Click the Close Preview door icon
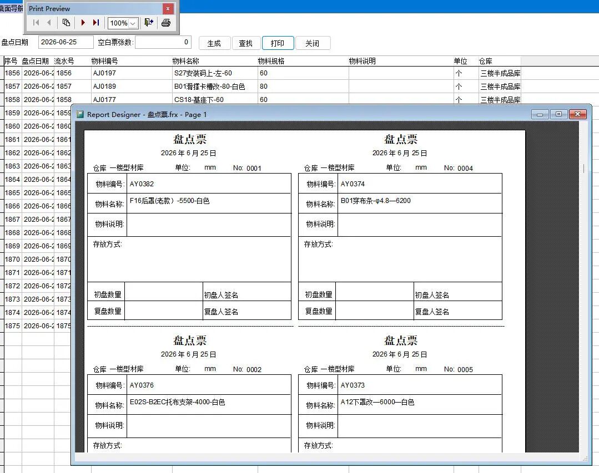The width and height of the screenshot is (599, 473). (149, 23)
